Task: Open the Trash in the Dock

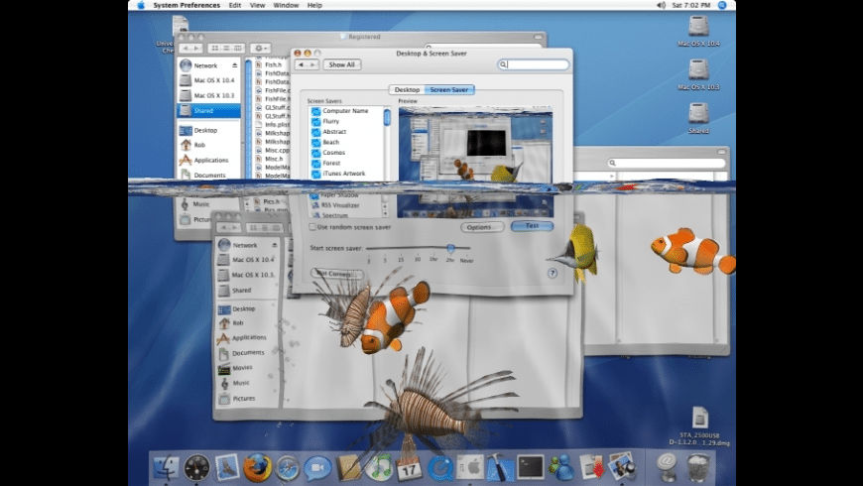Action: (698, 467)
